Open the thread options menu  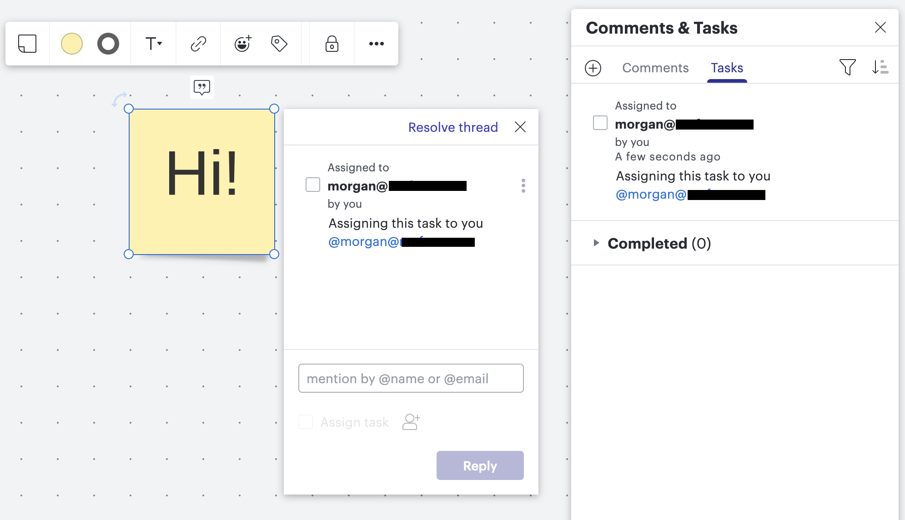click(x=523, y=185)
